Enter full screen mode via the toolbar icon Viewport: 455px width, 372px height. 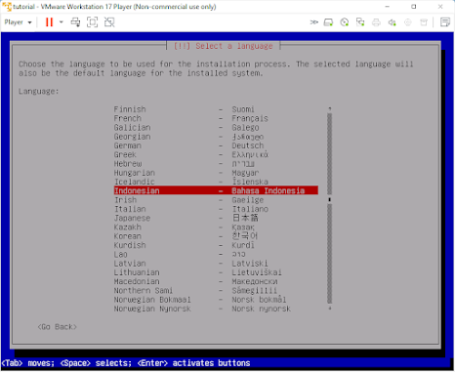point(93,22)
